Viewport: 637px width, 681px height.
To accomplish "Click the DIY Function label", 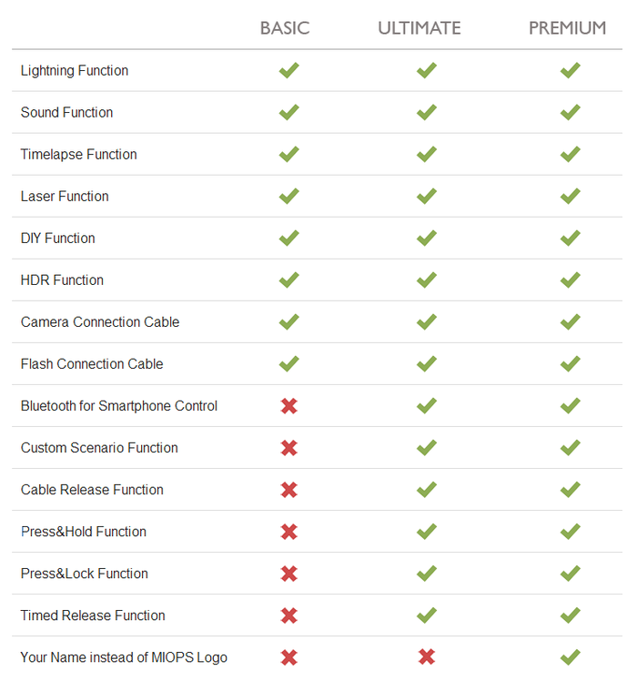I will point(57,238).
